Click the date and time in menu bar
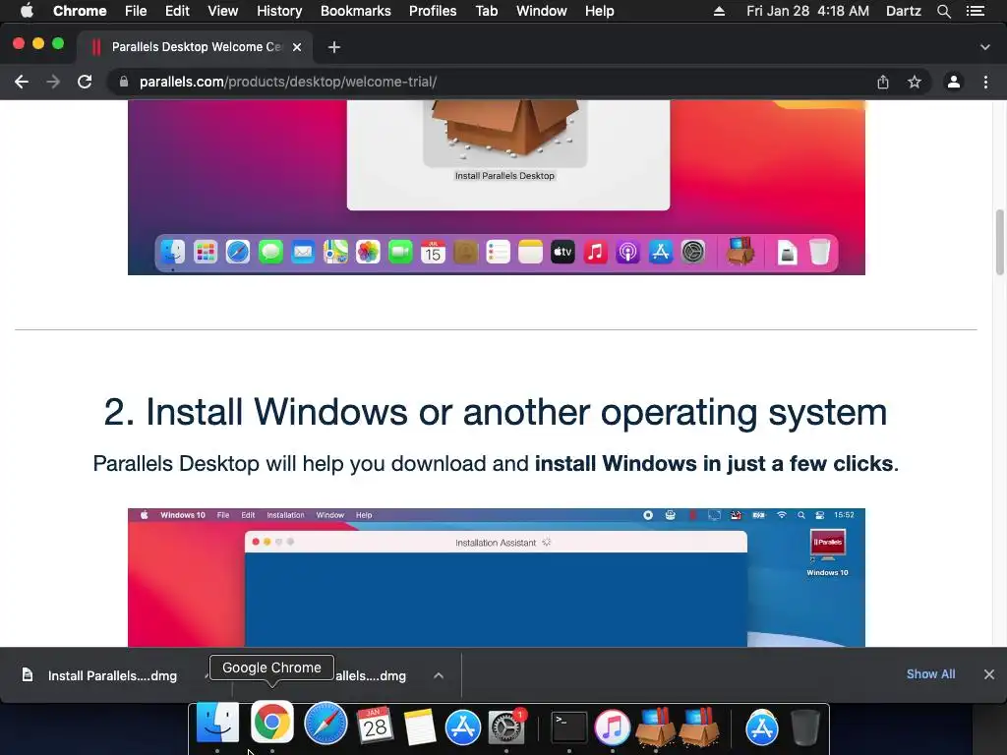 click(x=808, y=11)
